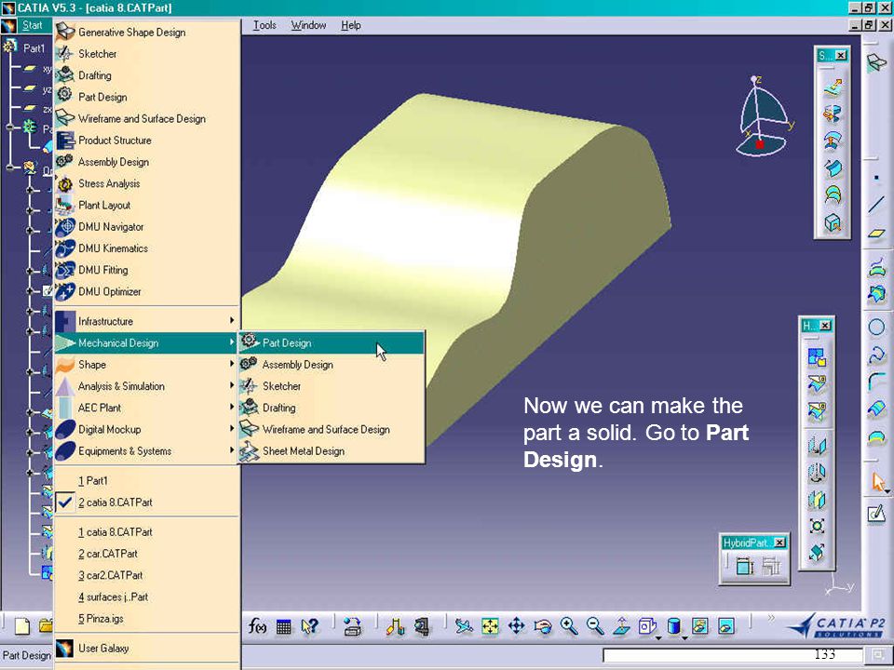Expand the Digital Mockup submenu
This screenshot has height=670, width=894.
146,430
